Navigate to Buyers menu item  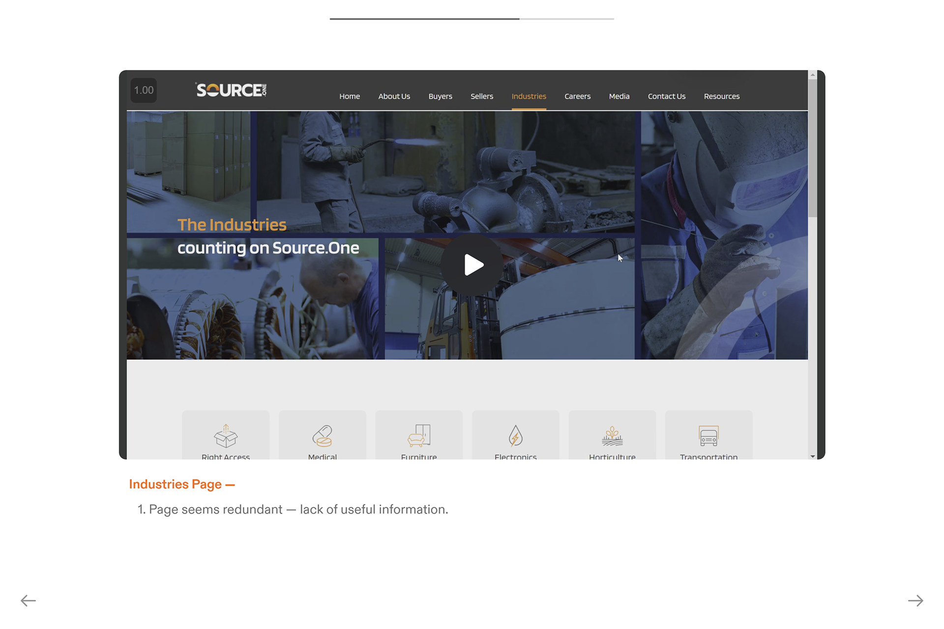[440, 96]
